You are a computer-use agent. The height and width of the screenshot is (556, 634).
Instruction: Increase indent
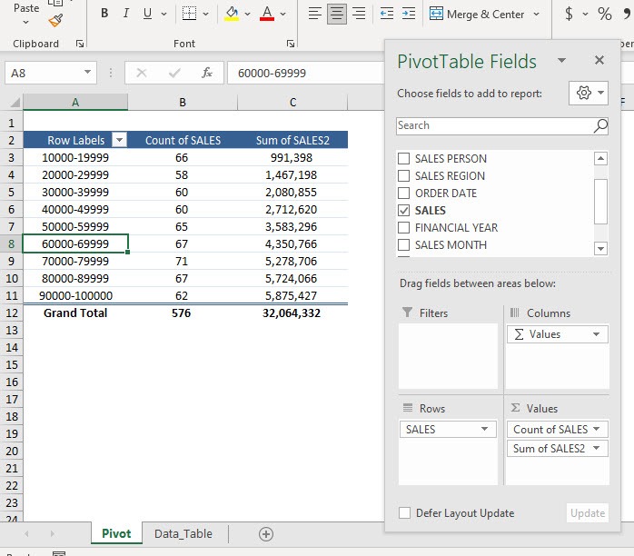pyautogui.click(x=409, y=14)
